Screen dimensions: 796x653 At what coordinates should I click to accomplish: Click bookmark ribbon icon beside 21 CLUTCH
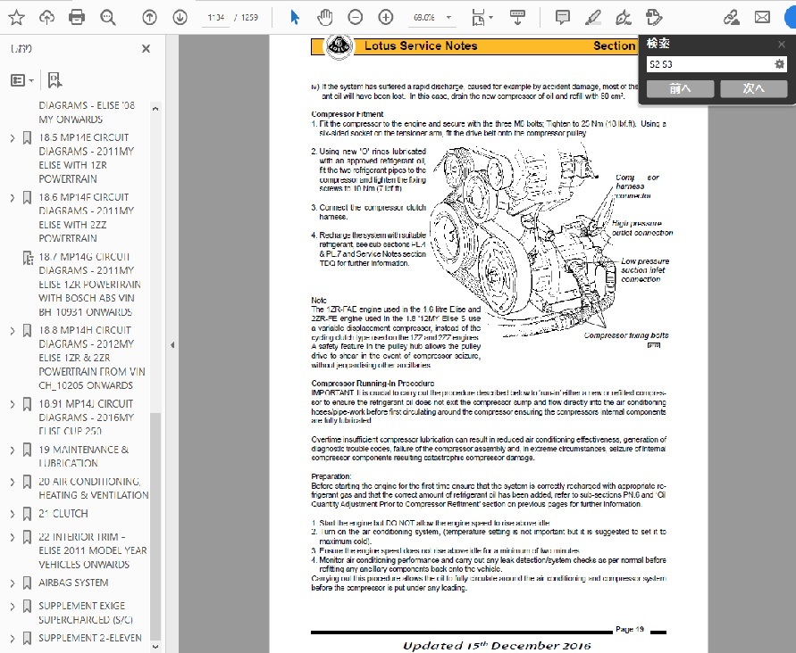(28, 514)
